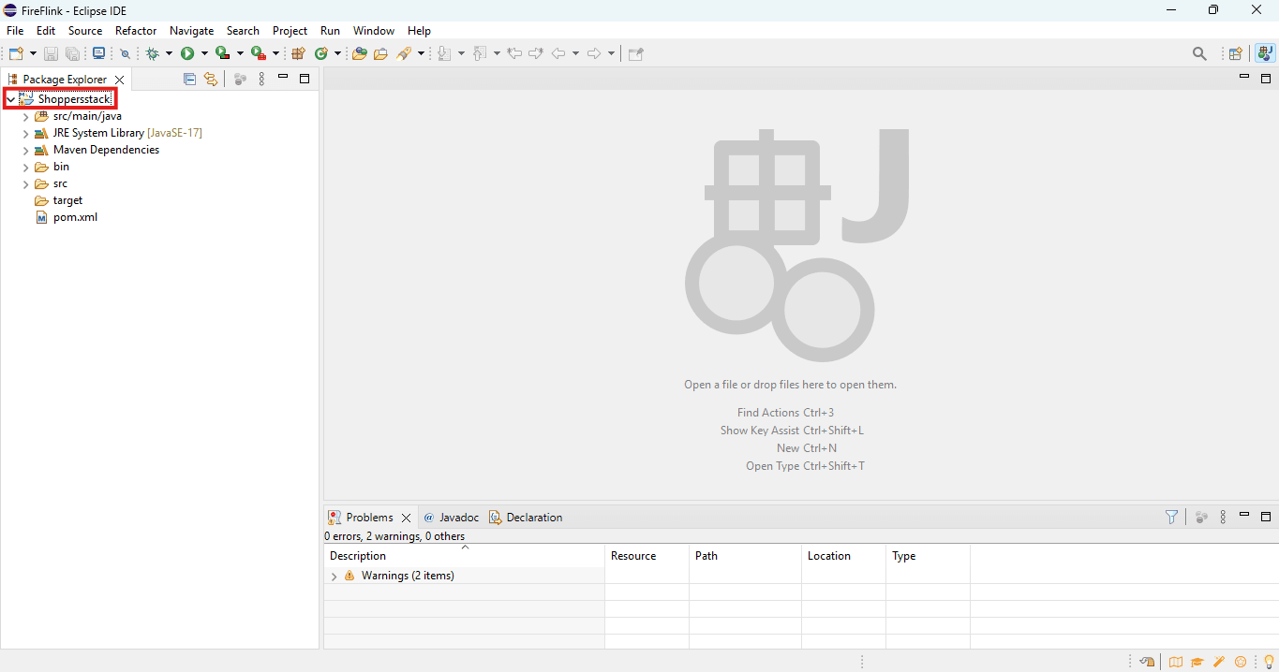Image resolution: width=1279 pixels, height=672 pixels.
Task: Switch to the Declaration tab
Action: pyautogui.click(x=526, y=518)
